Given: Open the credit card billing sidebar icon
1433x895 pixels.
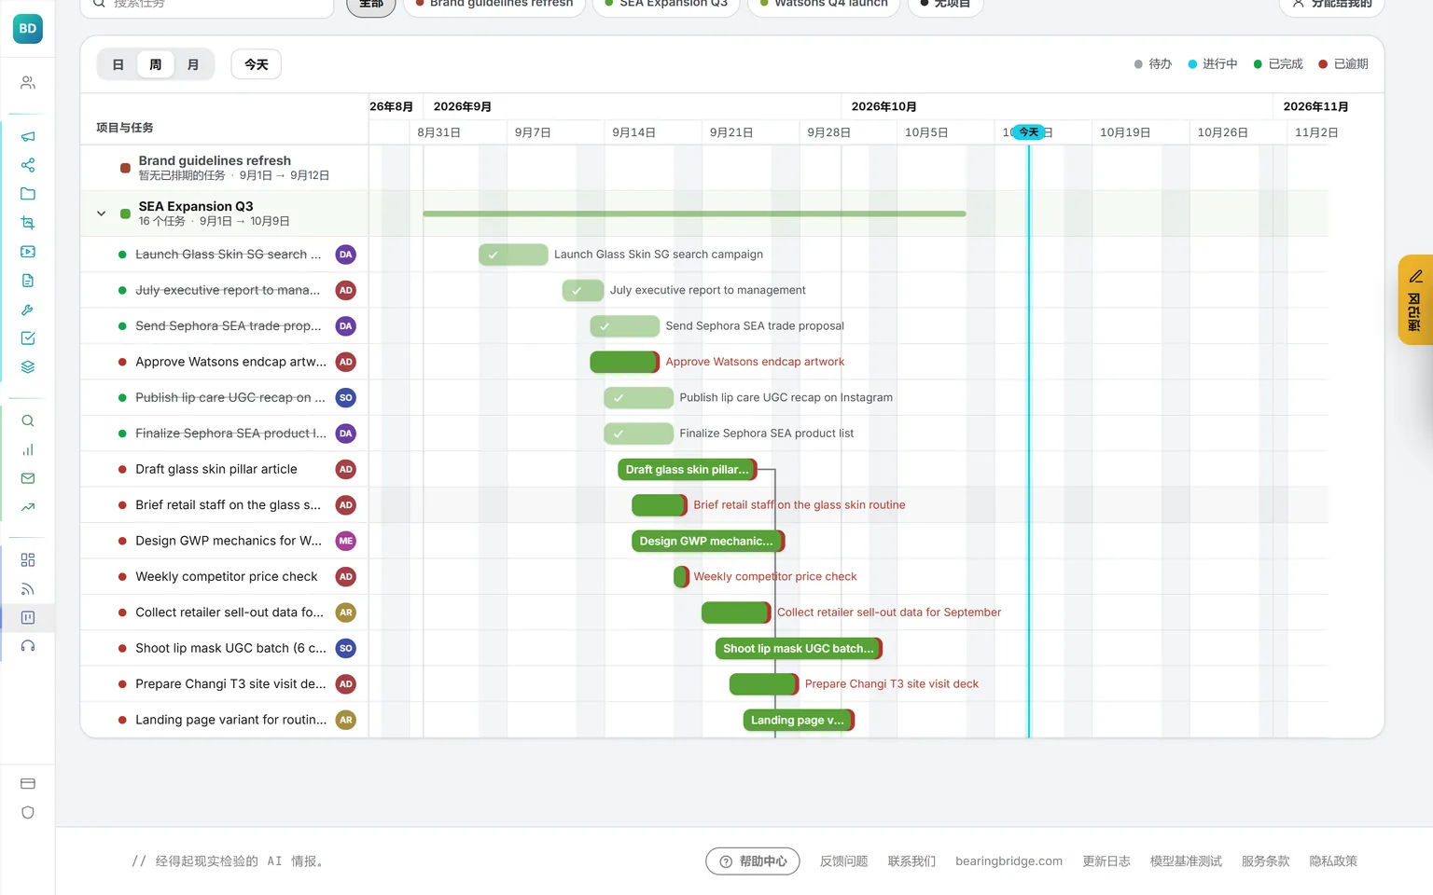Looking at the screenshot, I should tap(28, 784).
